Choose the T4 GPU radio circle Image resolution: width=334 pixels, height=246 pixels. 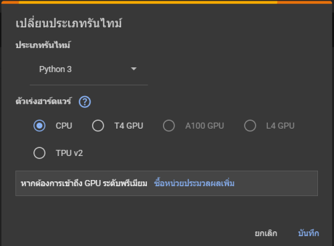coord(98,125)
